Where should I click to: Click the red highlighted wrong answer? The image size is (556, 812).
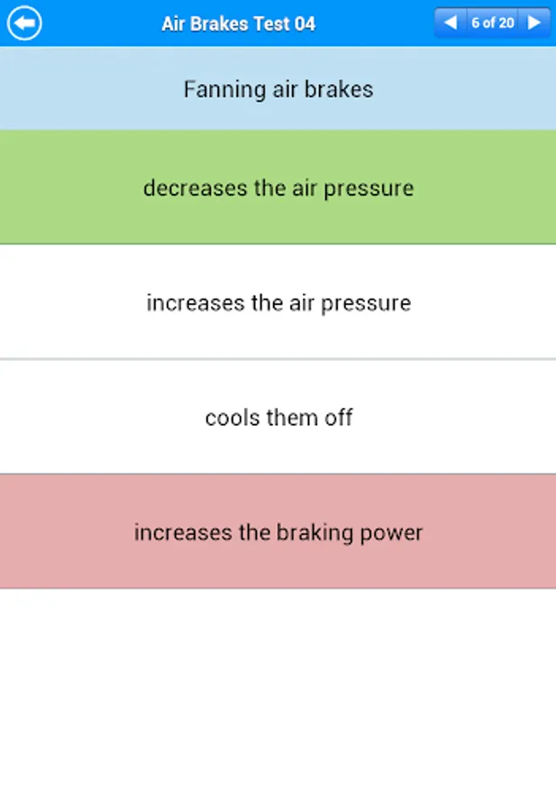[x=278, y=531]
